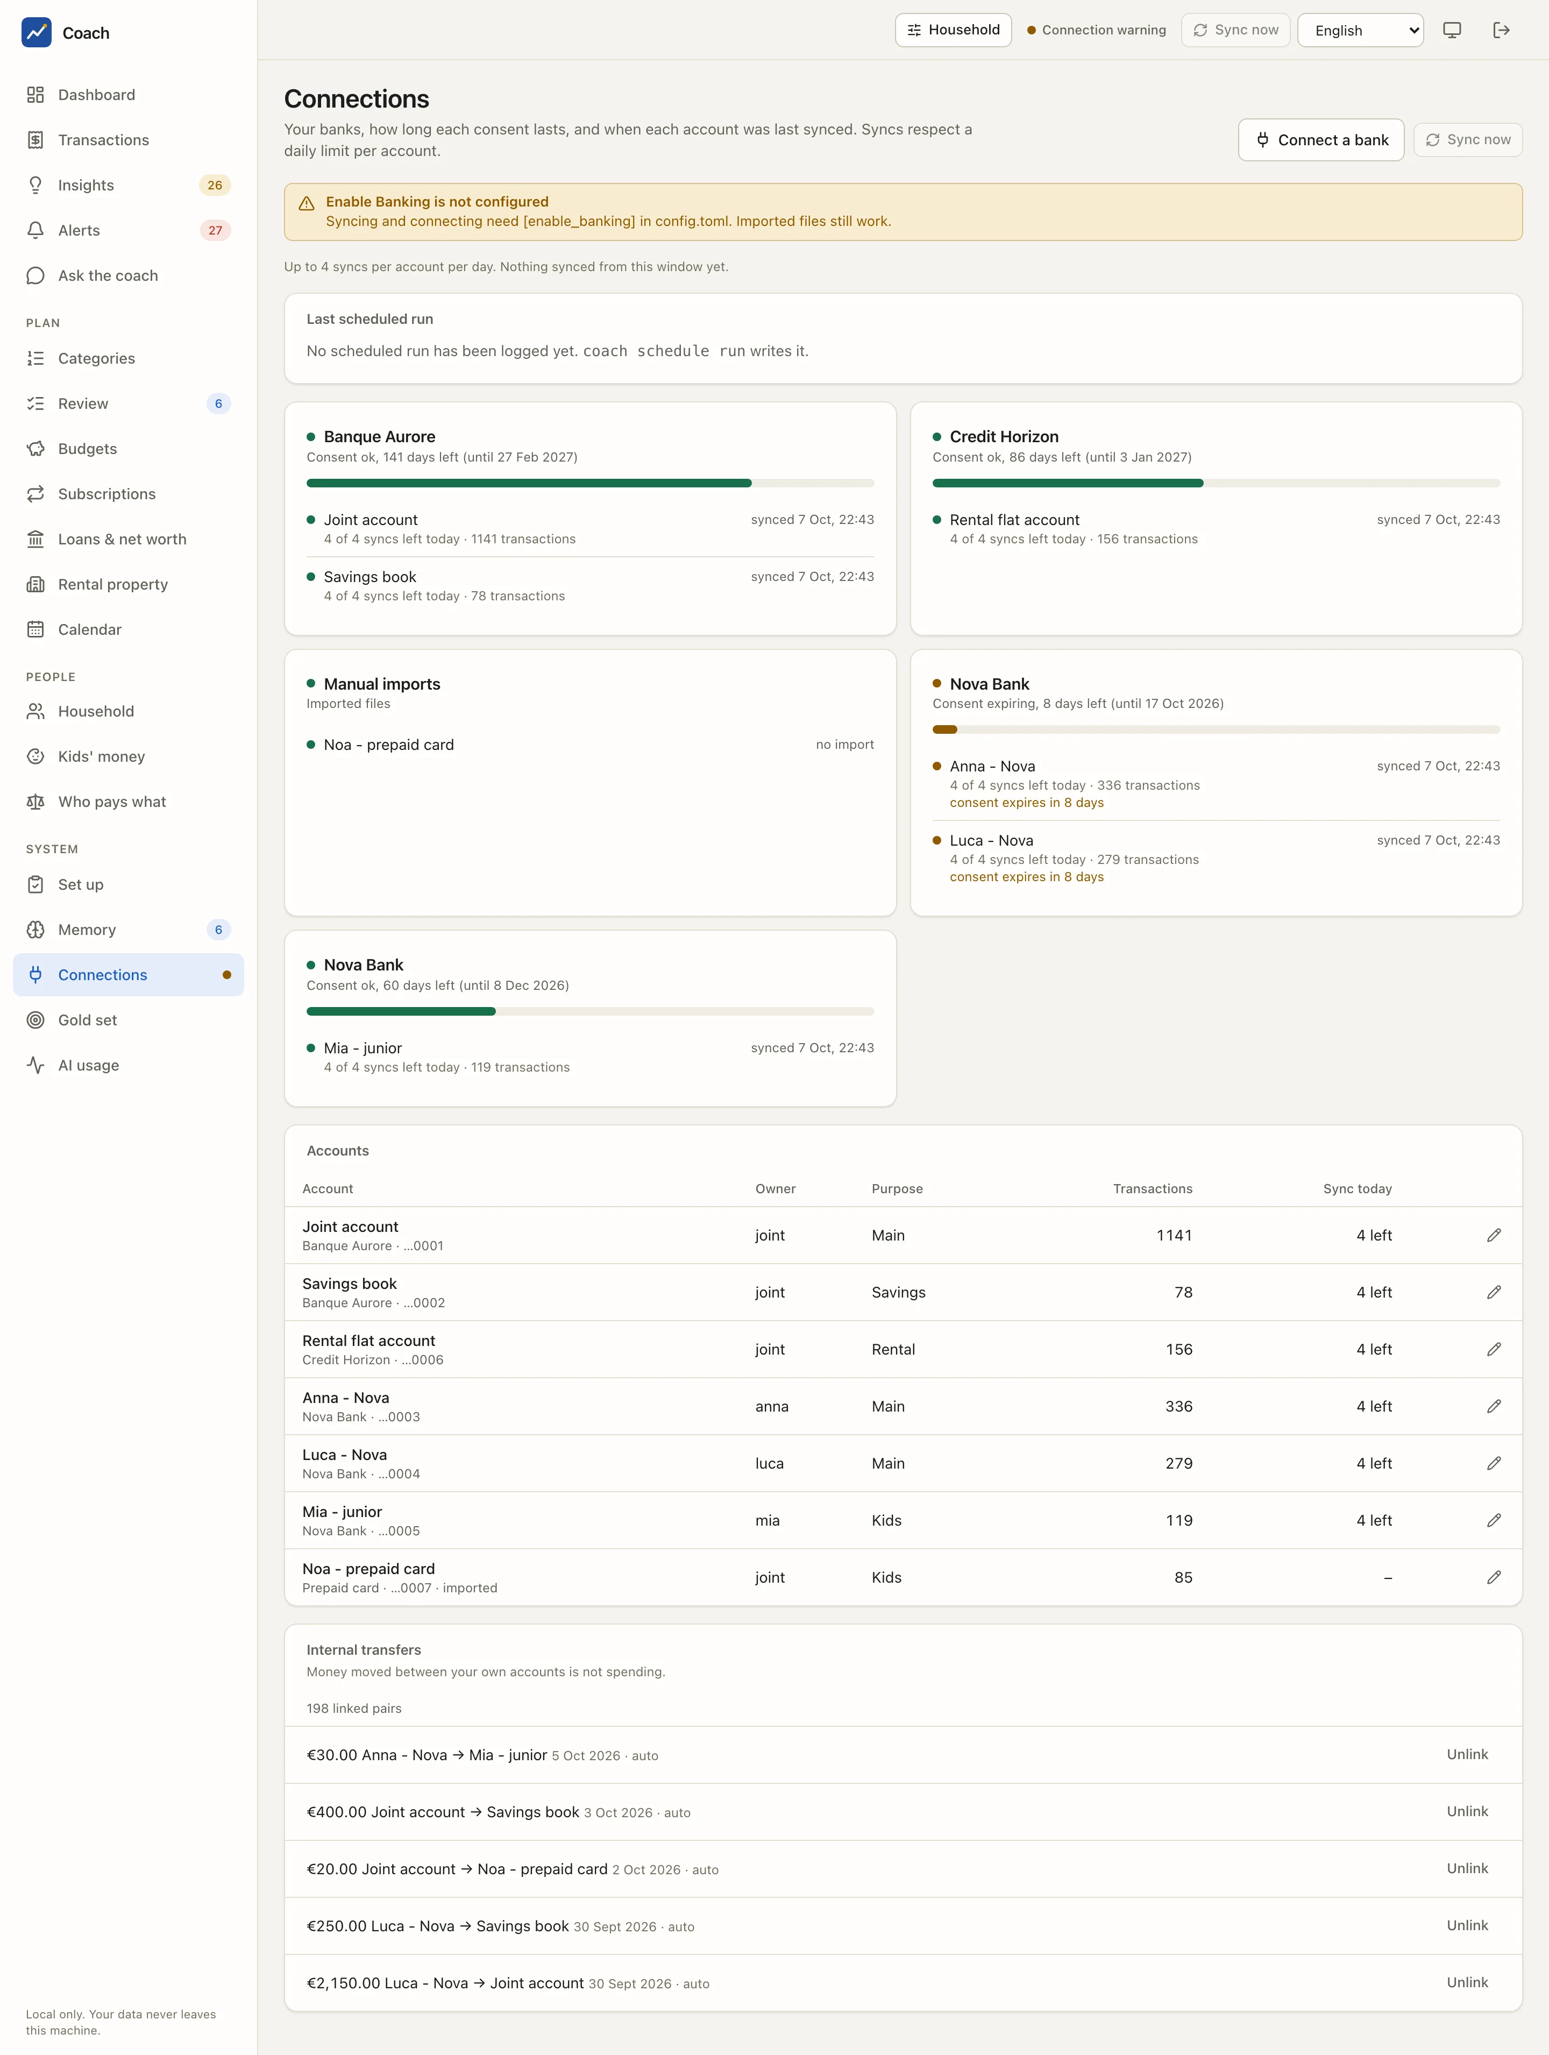Click Banque Aurore consent progress bar

tap(589, 483)
